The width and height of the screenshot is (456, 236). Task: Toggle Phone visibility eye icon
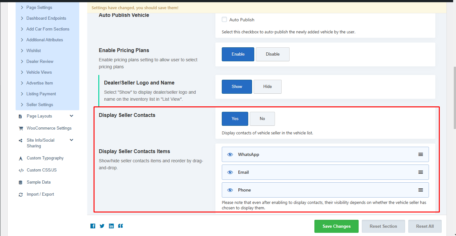tap(230, 190)
